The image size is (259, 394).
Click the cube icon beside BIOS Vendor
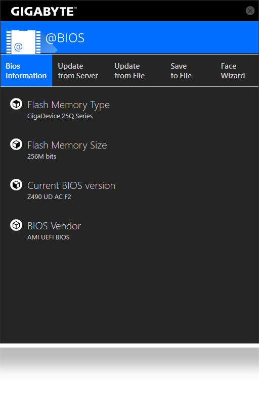coord(16,225)
